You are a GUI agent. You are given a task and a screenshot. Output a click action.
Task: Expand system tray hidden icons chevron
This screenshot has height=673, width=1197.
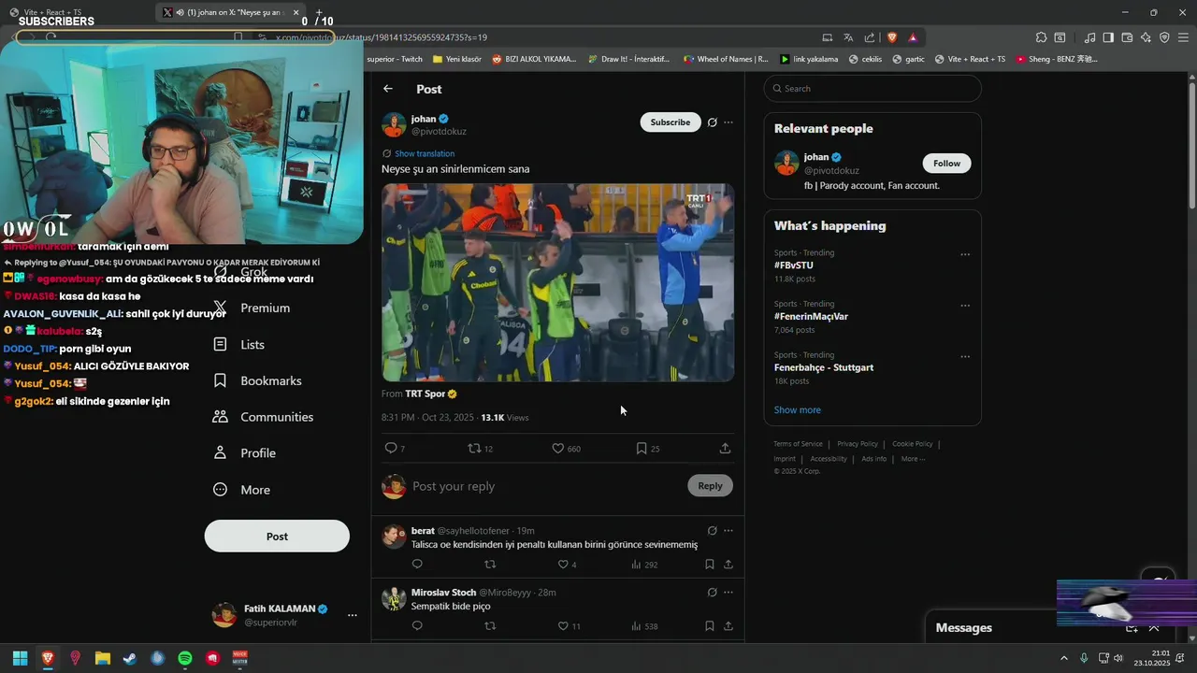[x=1064, y=659]
